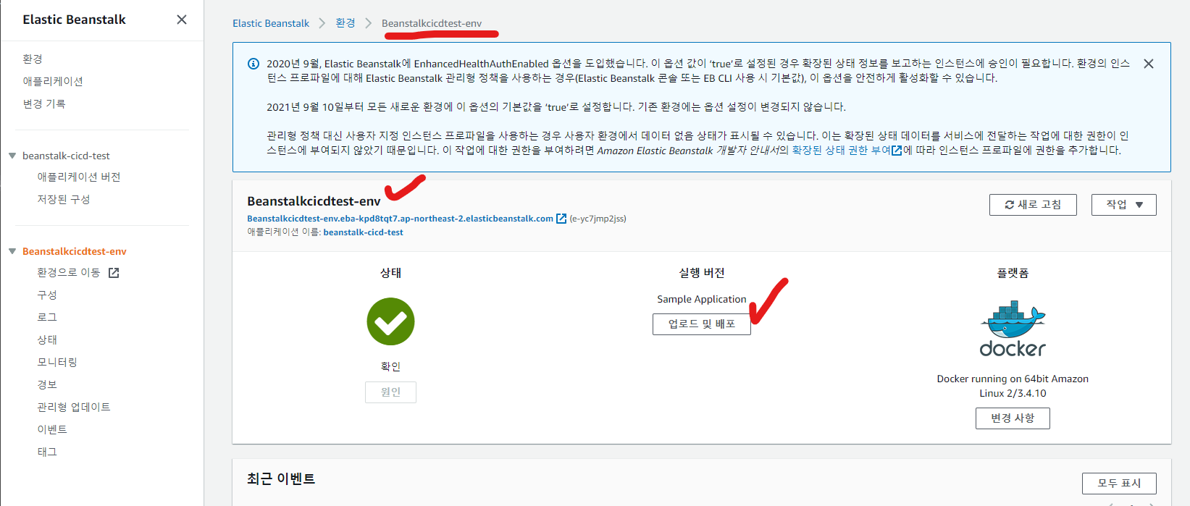Open 이벤트 events in the sidebar
Viewport: 1190px width, 506px height.
tap(52, 429)
